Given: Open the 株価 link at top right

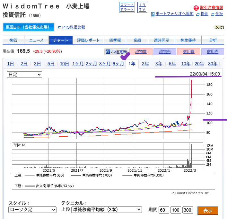Looking at the screenshot, I should point(205,14).
